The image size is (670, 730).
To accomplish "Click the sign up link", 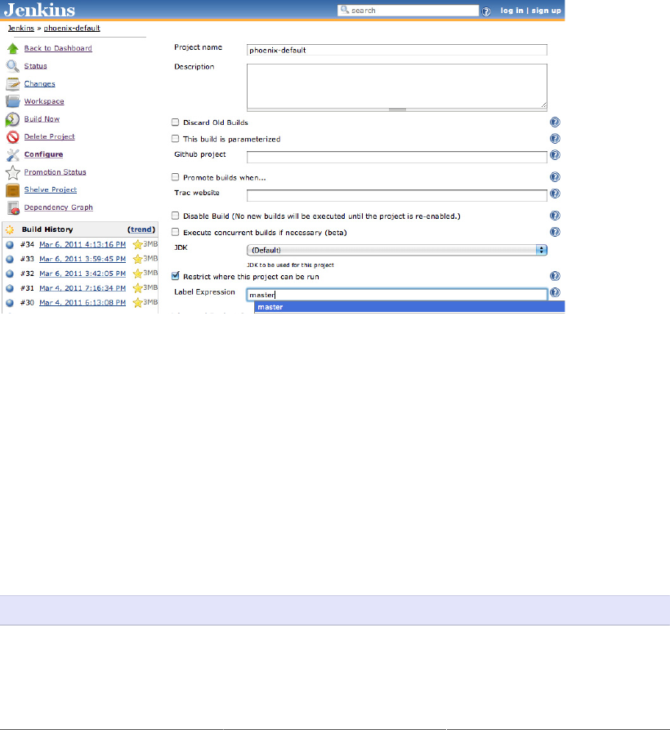I will click(546, 11).
